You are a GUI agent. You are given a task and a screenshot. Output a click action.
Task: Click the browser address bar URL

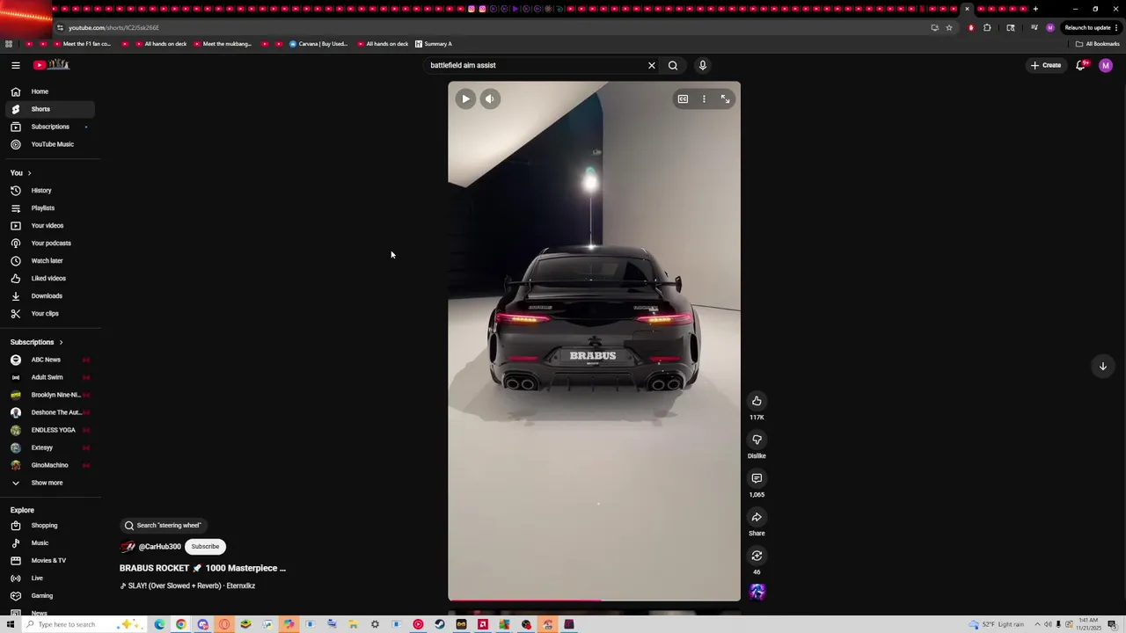tap(113, 28)
